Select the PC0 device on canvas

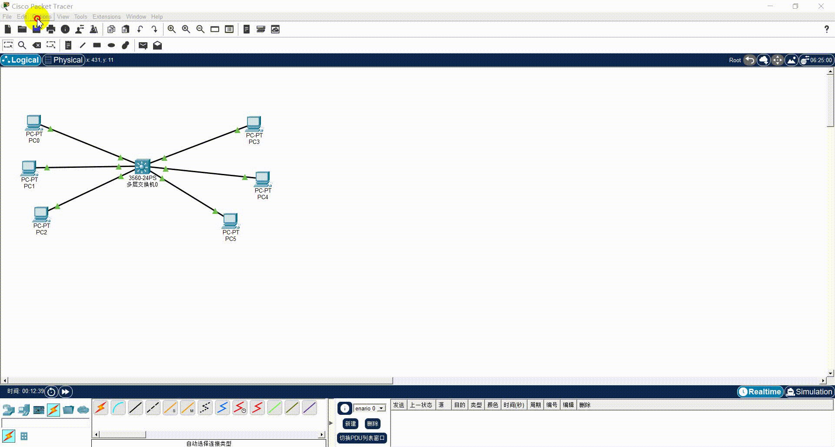(x=34, y=123)
